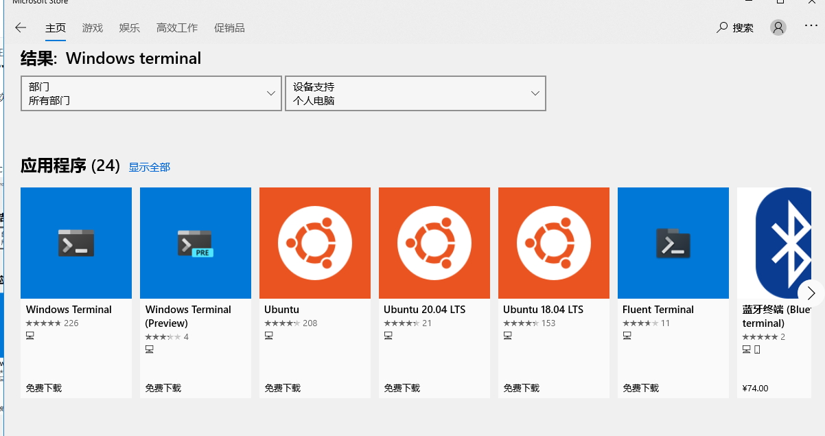Expand the 设备支持 filter dropdown
Screen dimensions: 825x436
tap(415, 93)
